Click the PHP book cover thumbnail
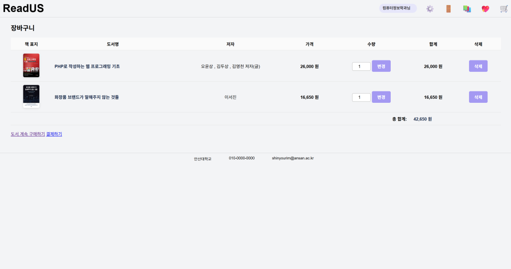This screenshot has width=511, height=269. [31, 65]
